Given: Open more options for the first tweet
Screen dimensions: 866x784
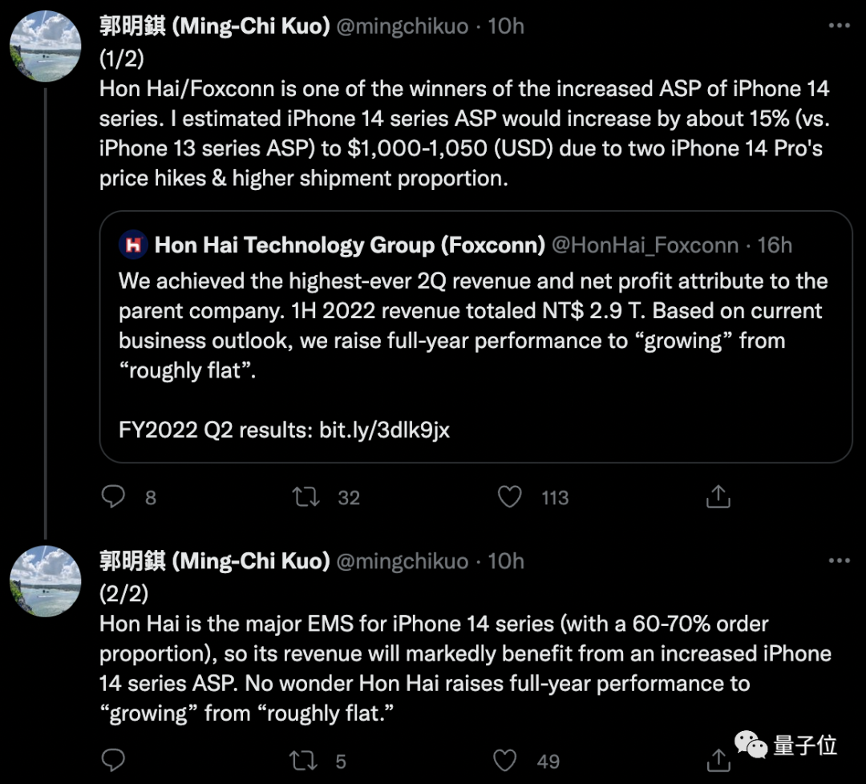Looking at the screenshot, I should (839, 26).
